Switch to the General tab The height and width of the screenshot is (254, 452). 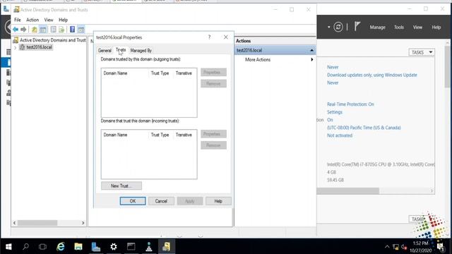pos(105,50)
